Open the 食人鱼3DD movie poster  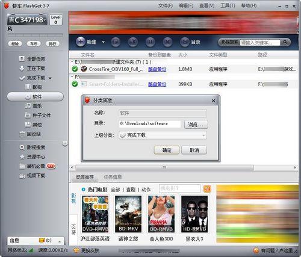point(161,214)
